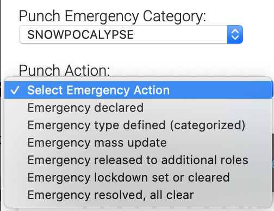Select 'Emergency resolved, all clear'
The width and height of the screenshot is (274, 211).
[138, 195]
